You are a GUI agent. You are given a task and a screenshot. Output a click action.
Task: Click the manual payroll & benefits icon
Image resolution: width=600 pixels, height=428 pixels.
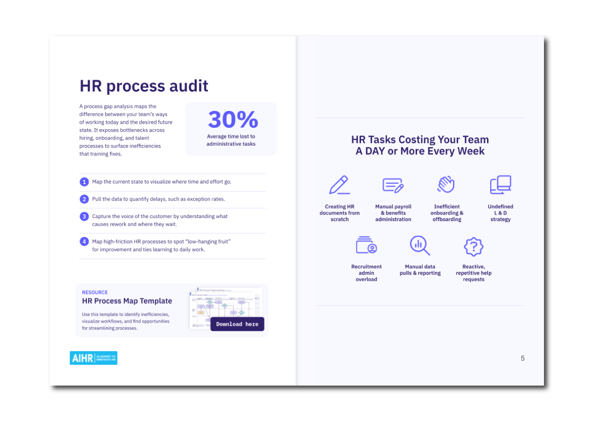(393, 185)
